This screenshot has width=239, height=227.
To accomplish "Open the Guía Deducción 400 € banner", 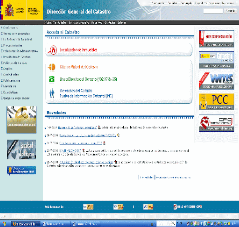I will point(21,120).
